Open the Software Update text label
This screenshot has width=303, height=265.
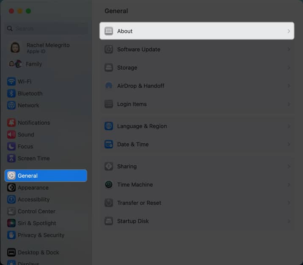[139, 49]
